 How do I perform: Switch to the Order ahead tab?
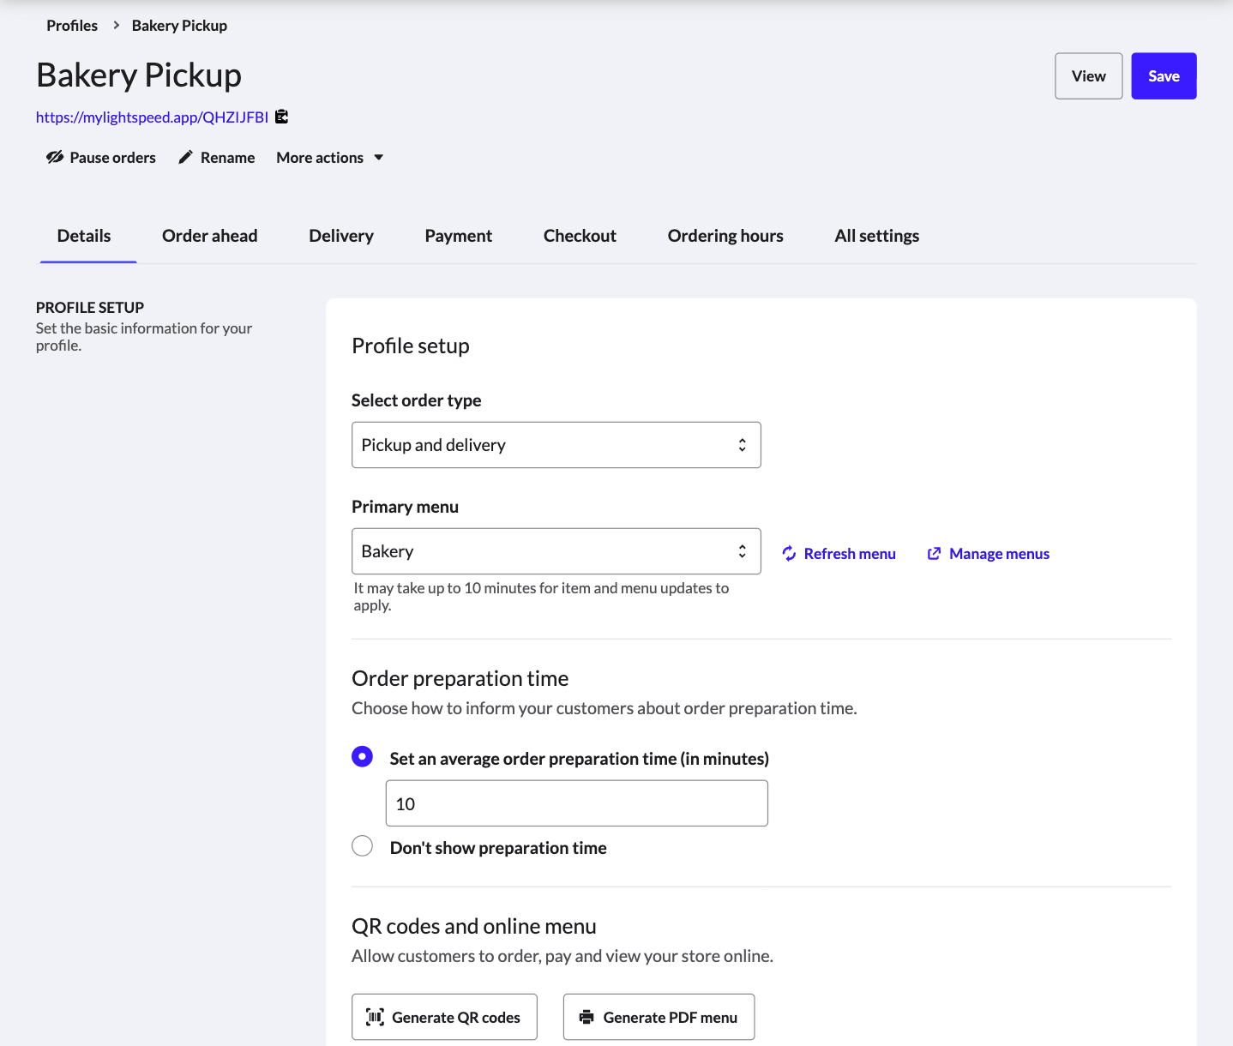pyautogui.click(x=209, y=236)
